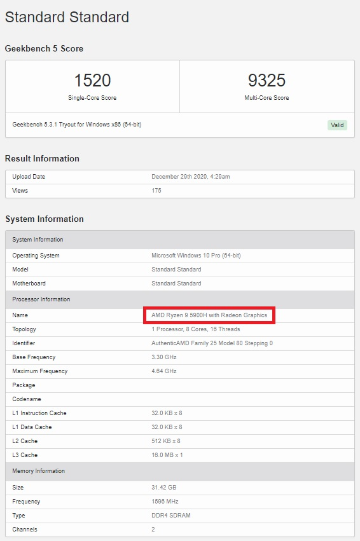Click the Geekbench 5.3.1 Tryout version text

tap(76, 125)
